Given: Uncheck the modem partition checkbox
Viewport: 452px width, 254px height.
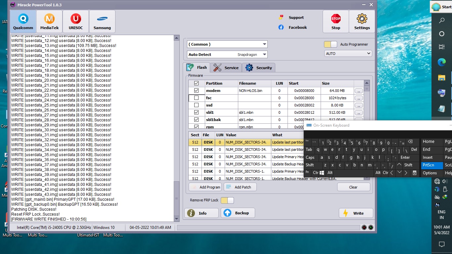Looking at the screenshot, I should [x=197, y=91].
